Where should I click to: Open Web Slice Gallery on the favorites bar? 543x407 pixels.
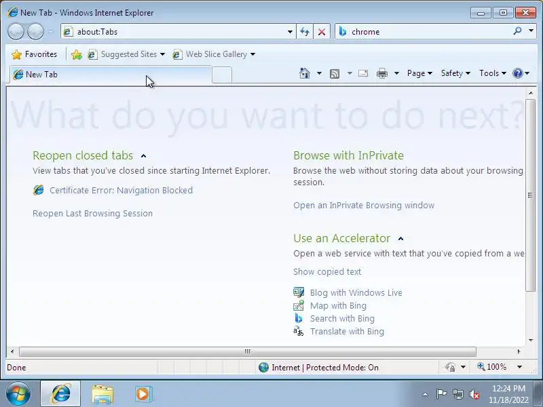(214, 54)
